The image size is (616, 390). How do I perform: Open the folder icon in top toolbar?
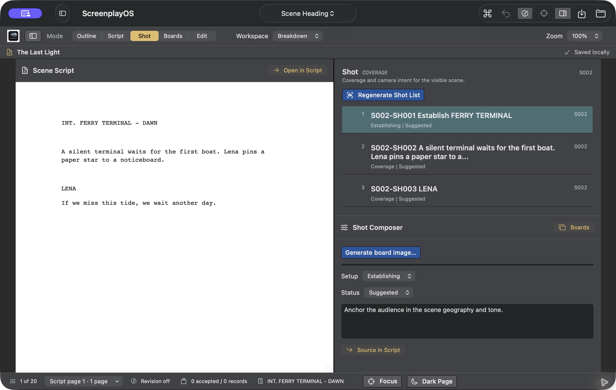[x=601, y=13]
